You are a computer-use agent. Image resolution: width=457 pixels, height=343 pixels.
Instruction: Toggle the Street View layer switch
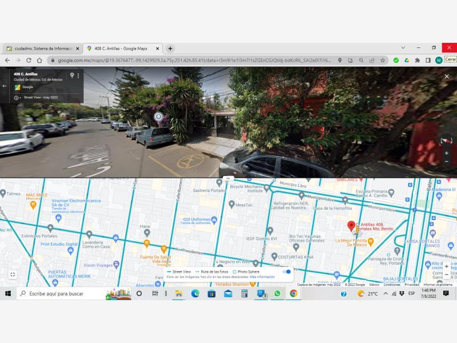(287, 272)
